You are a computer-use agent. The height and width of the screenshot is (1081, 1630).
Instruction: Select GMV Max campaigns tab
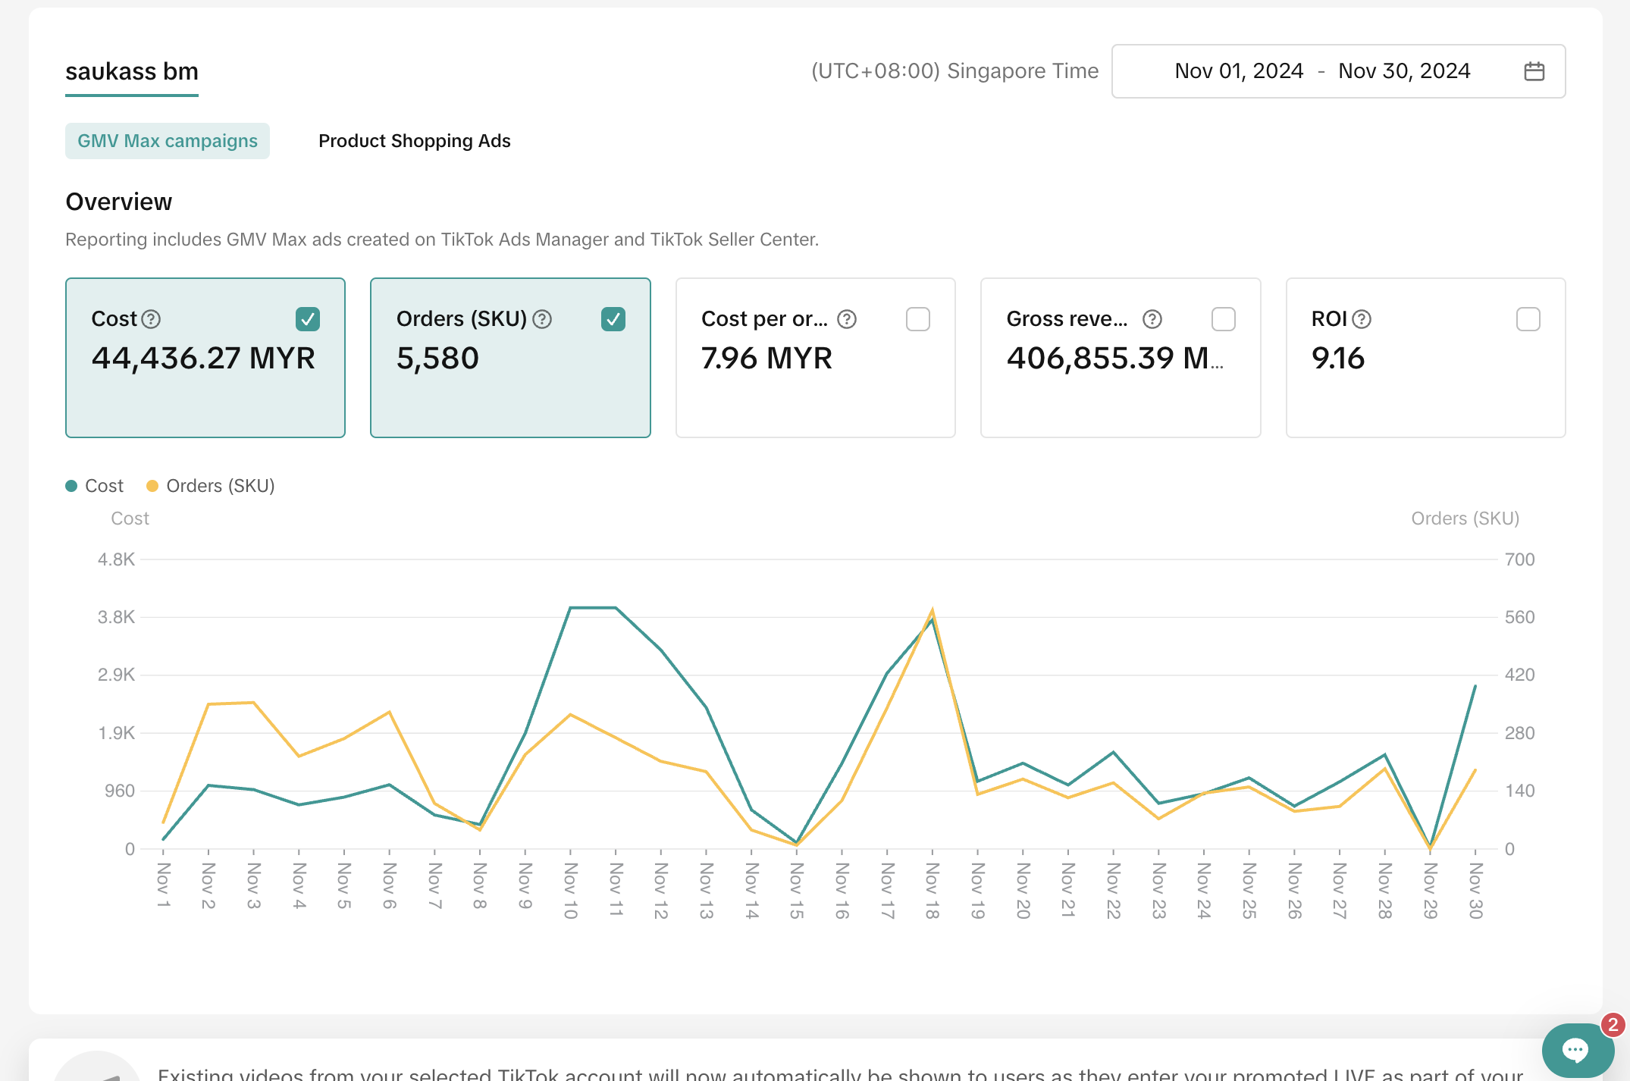[x=168, y=141]
